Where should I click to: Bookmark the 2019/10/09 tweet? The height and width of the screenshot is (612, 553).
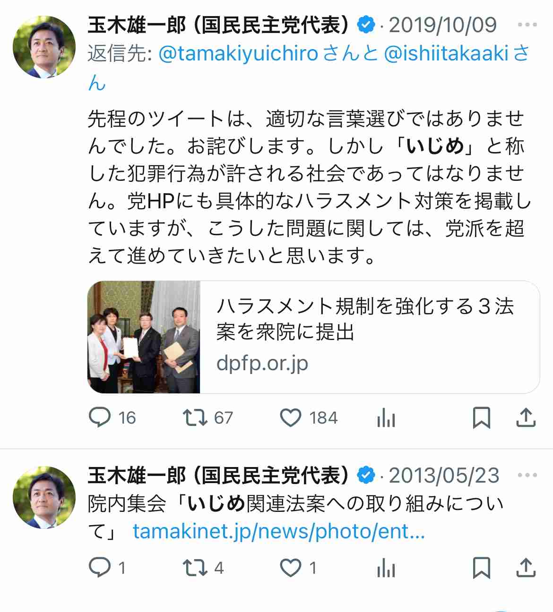coord(482,417)
